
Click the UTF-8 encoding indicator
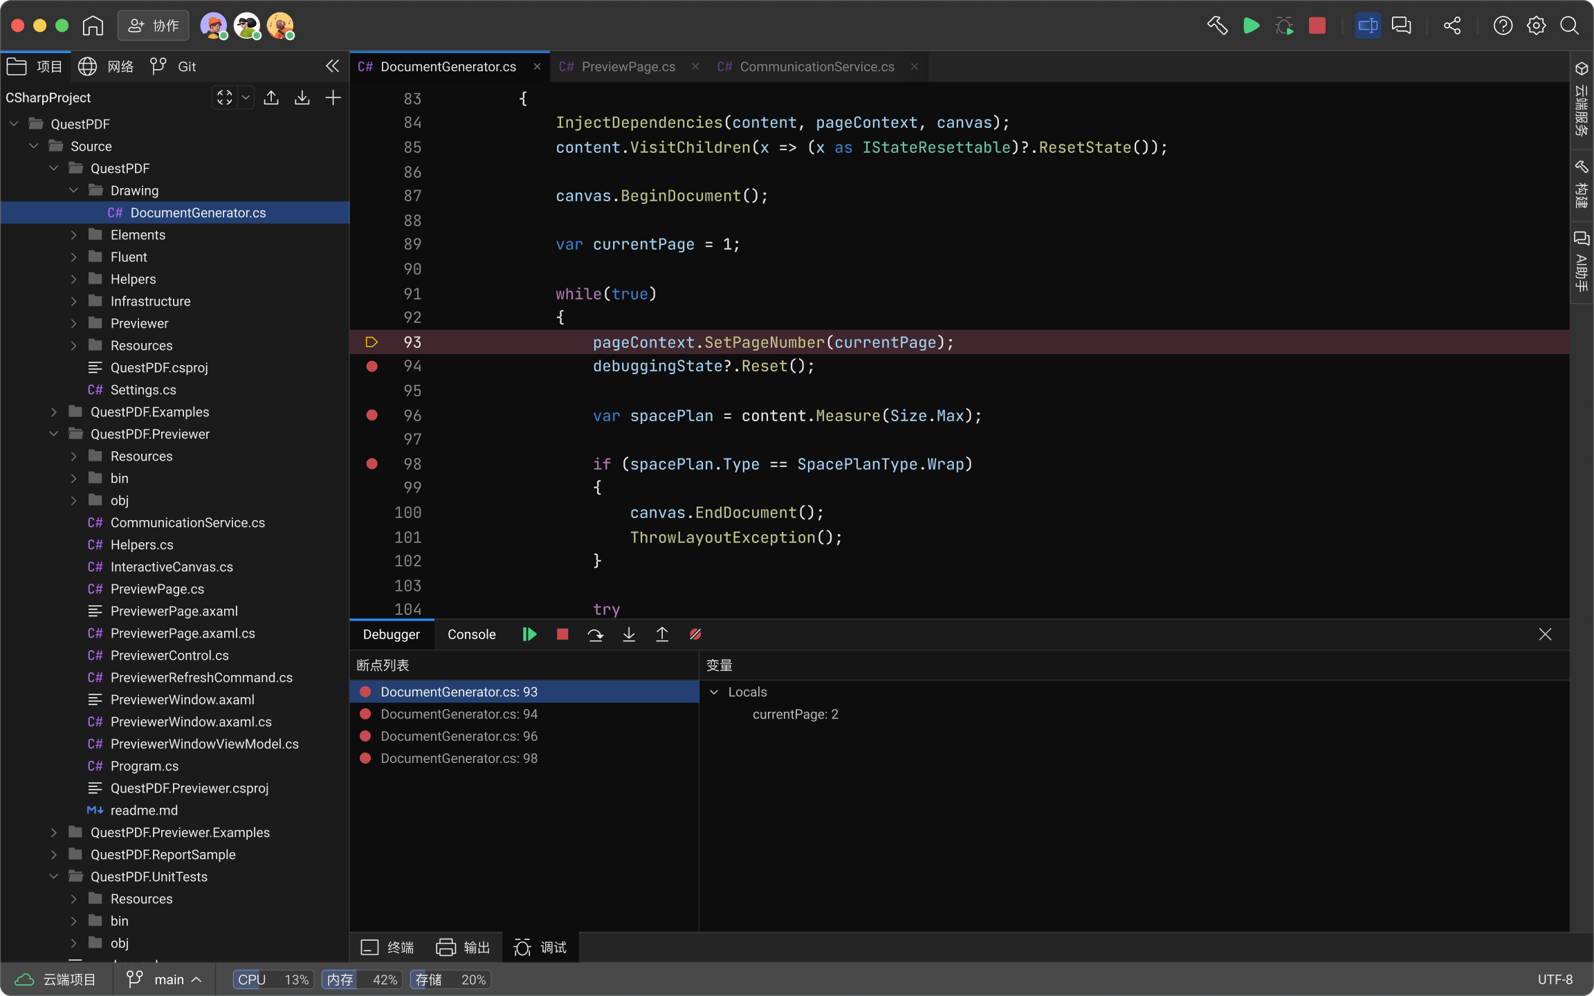(1555, 979)
